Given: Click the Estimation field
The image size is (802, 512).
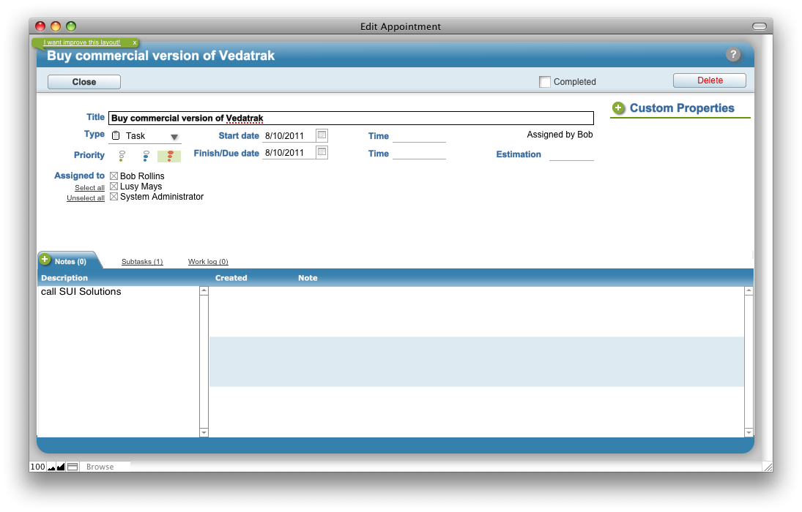Looking at the screenshot, I should [571, 154].
